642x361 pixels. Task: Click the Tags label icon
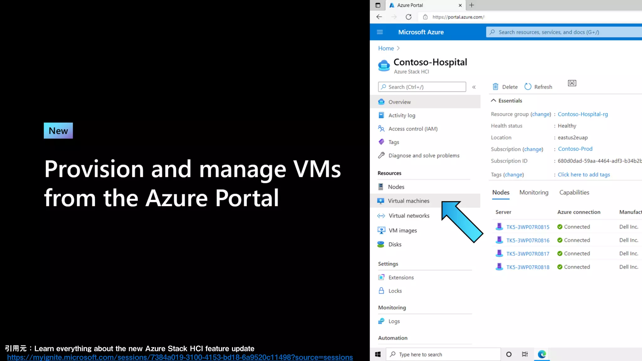click(x=381, y=142)
